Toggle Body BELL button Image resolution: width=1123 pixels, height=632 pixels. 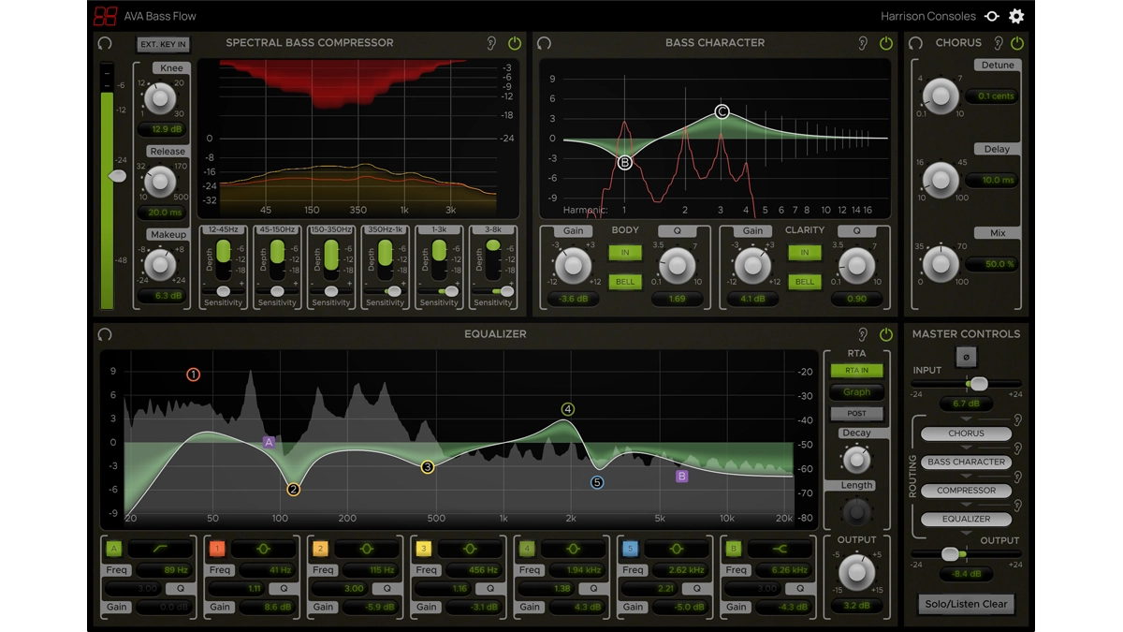[x=625, y=282]
